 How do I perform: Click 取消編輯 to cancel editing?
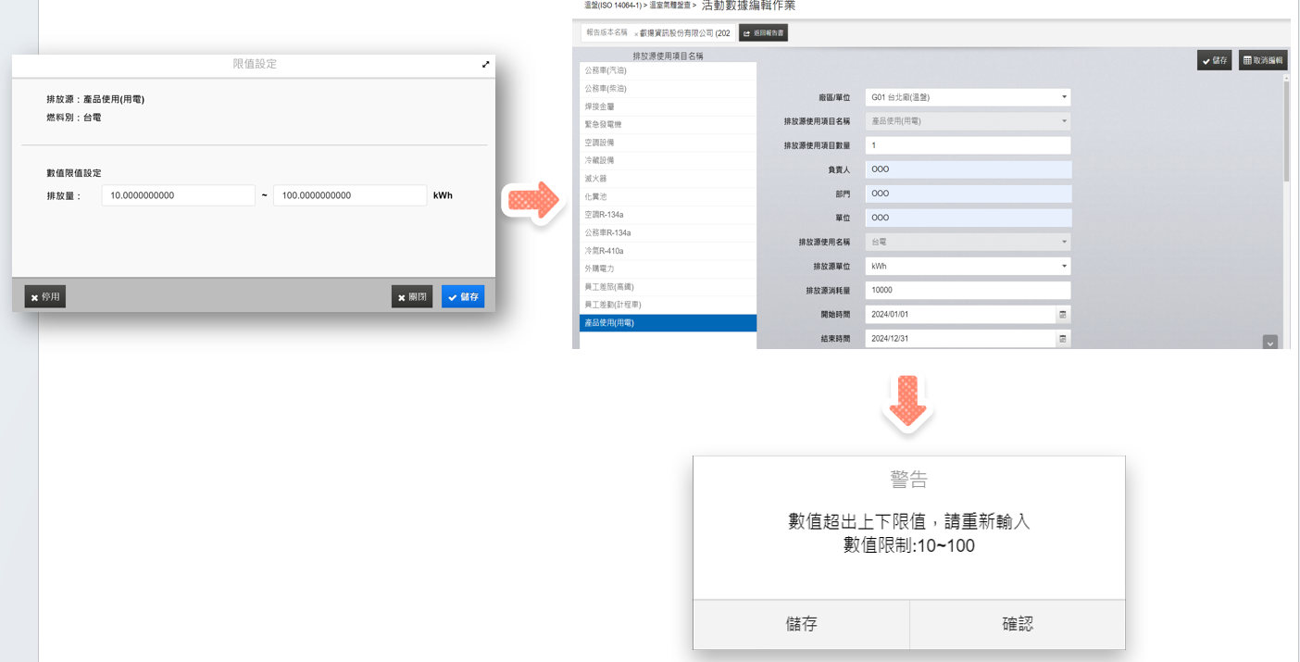tap(1263, 60)
